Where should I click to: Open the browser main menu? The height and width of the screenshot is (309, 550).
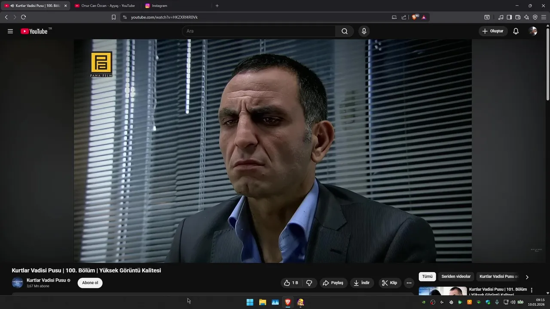544,17
